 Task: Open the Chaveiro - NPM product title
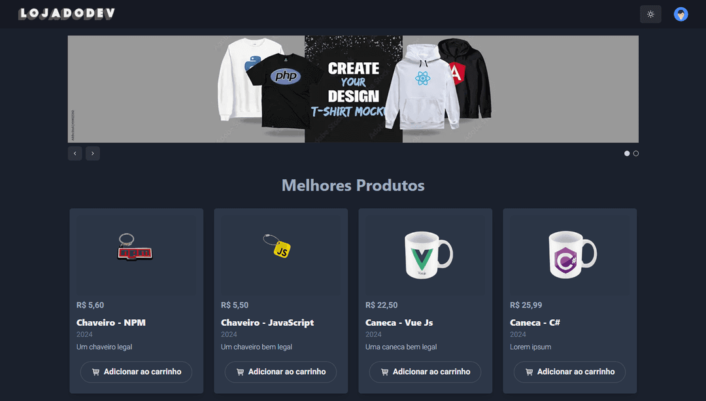coord(110,323)
